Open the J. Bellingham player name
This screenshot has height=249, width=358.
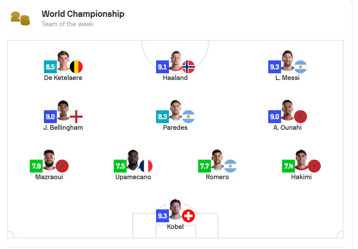[x=63, y=127]
